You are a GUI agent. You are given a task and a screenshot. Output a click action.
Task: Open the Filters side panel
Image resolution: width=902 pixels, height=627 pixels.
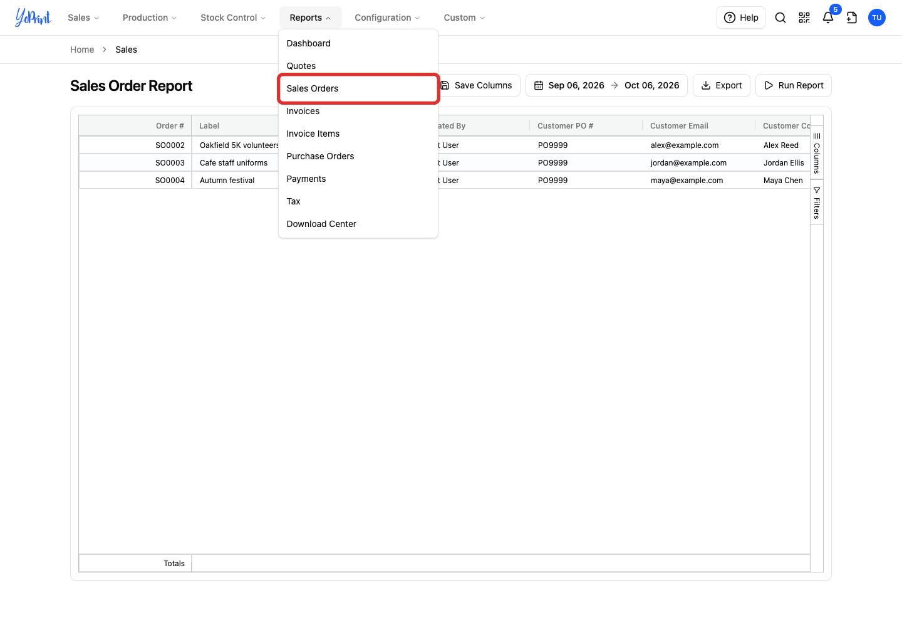pyautogui.click(x=817, y=202)
